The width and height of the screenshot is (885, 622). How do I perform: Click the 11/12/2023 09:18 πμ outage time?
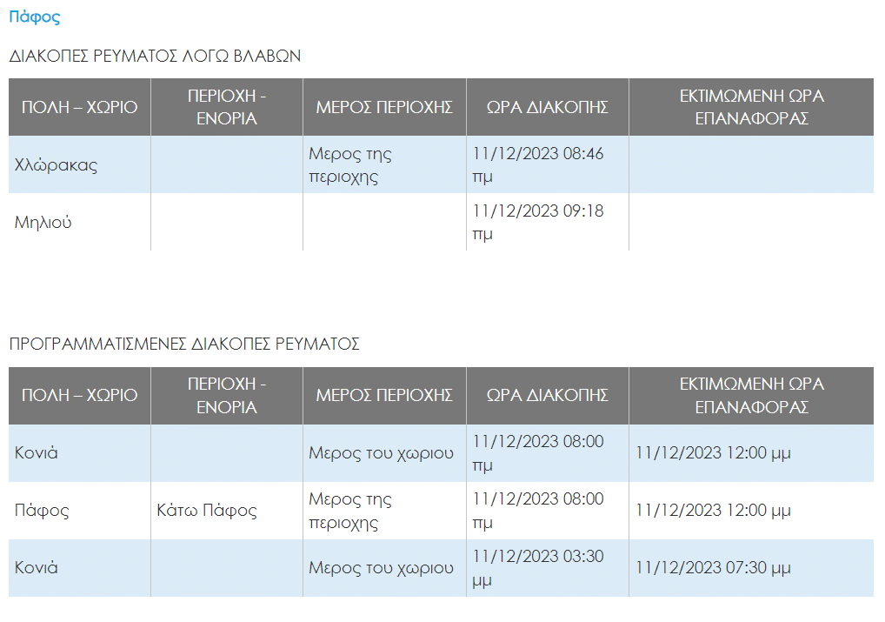[x=537, y=222]
